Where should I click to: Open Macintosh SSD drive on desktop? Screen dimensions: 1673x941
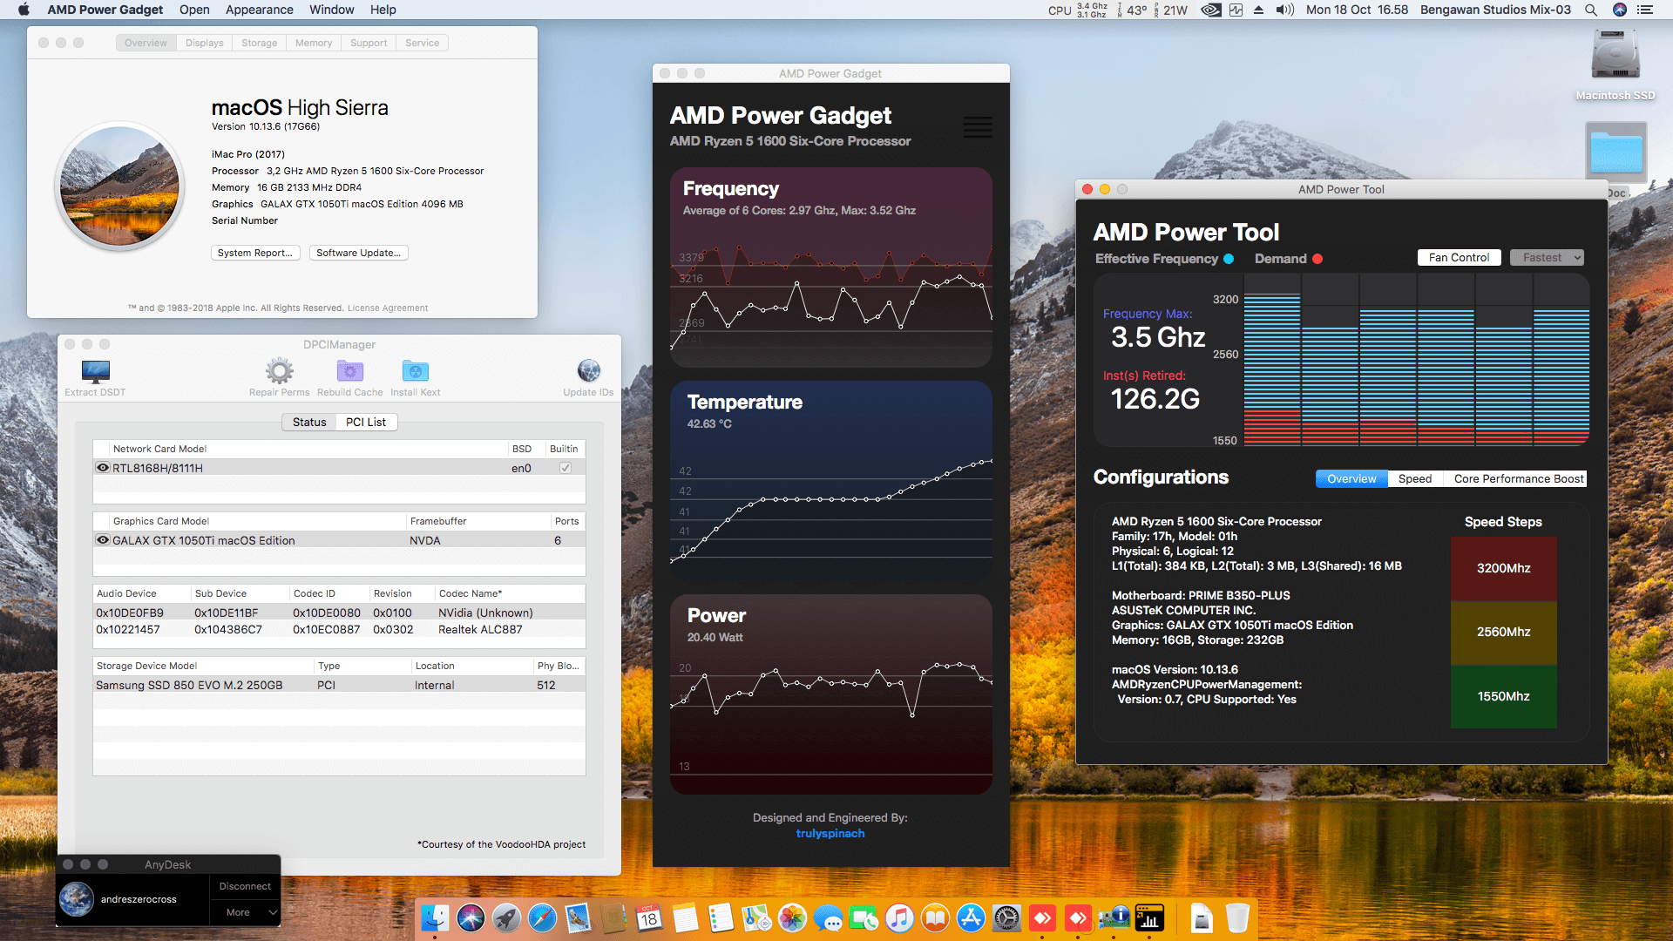1615,55
